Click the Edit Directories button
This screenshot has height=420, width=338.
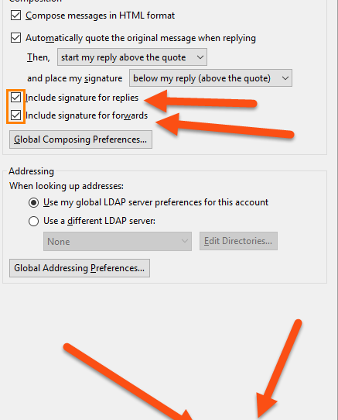point(238,241)
